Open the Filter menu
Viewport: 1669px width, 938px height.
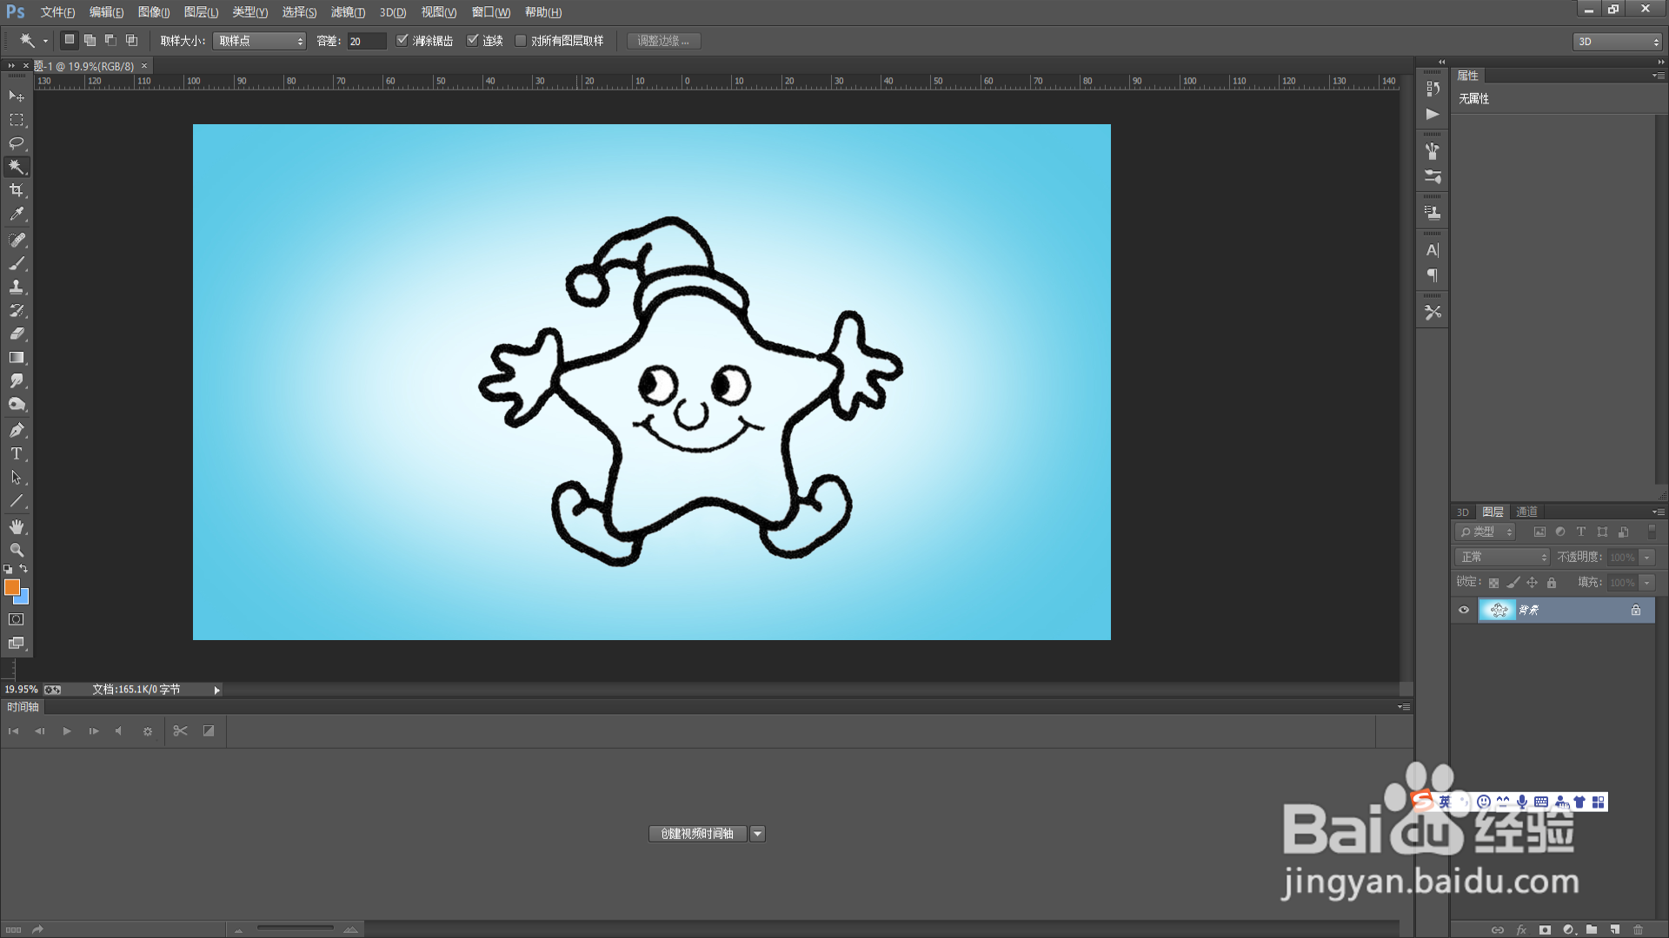point(348,12)
